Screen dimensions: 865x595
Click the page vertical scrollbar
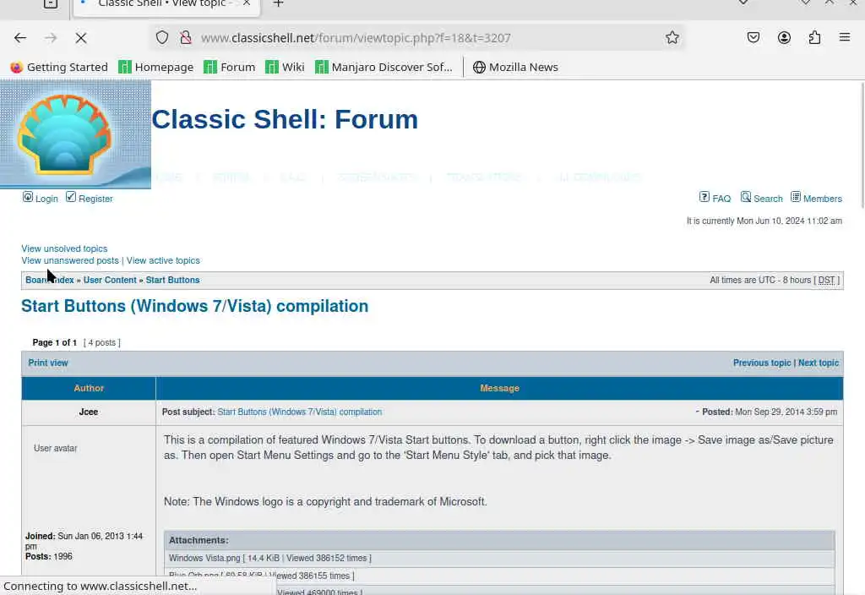click(x=861, y=145)
